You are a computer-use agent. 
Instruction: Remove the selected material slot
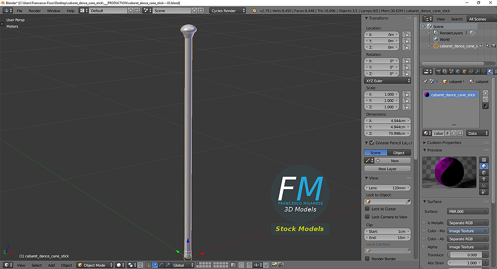485,99
